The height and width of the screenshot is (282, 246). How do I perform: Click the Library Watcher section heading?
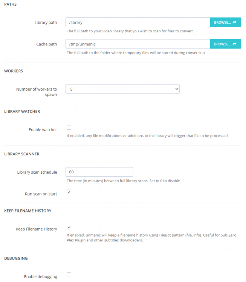22,112
